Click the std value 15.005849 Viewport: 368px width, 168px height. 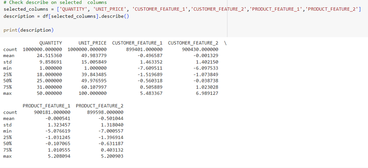94,62
